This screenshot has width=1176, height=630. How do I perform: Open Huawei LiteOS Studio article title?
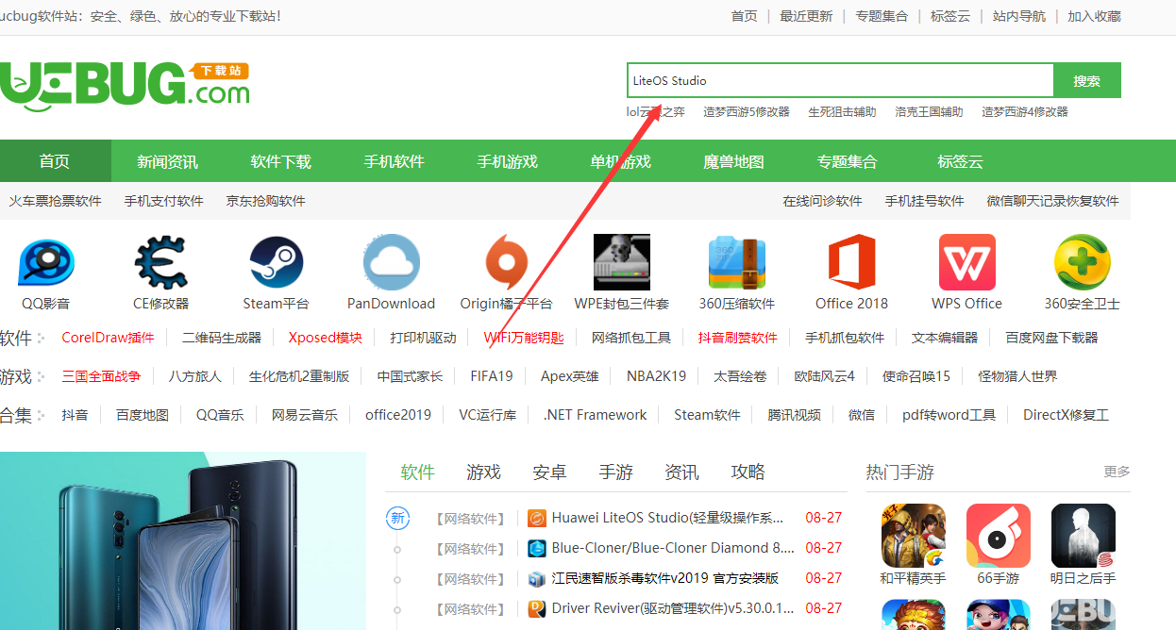coord(668,518)
